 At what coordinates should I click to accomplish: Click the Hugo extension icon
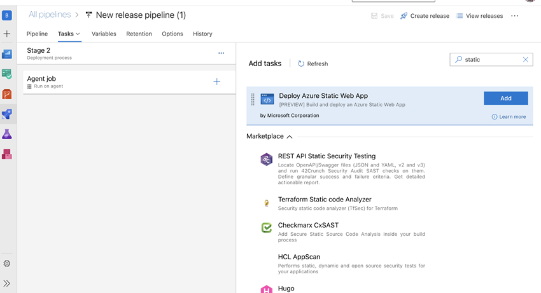[266, 290]
